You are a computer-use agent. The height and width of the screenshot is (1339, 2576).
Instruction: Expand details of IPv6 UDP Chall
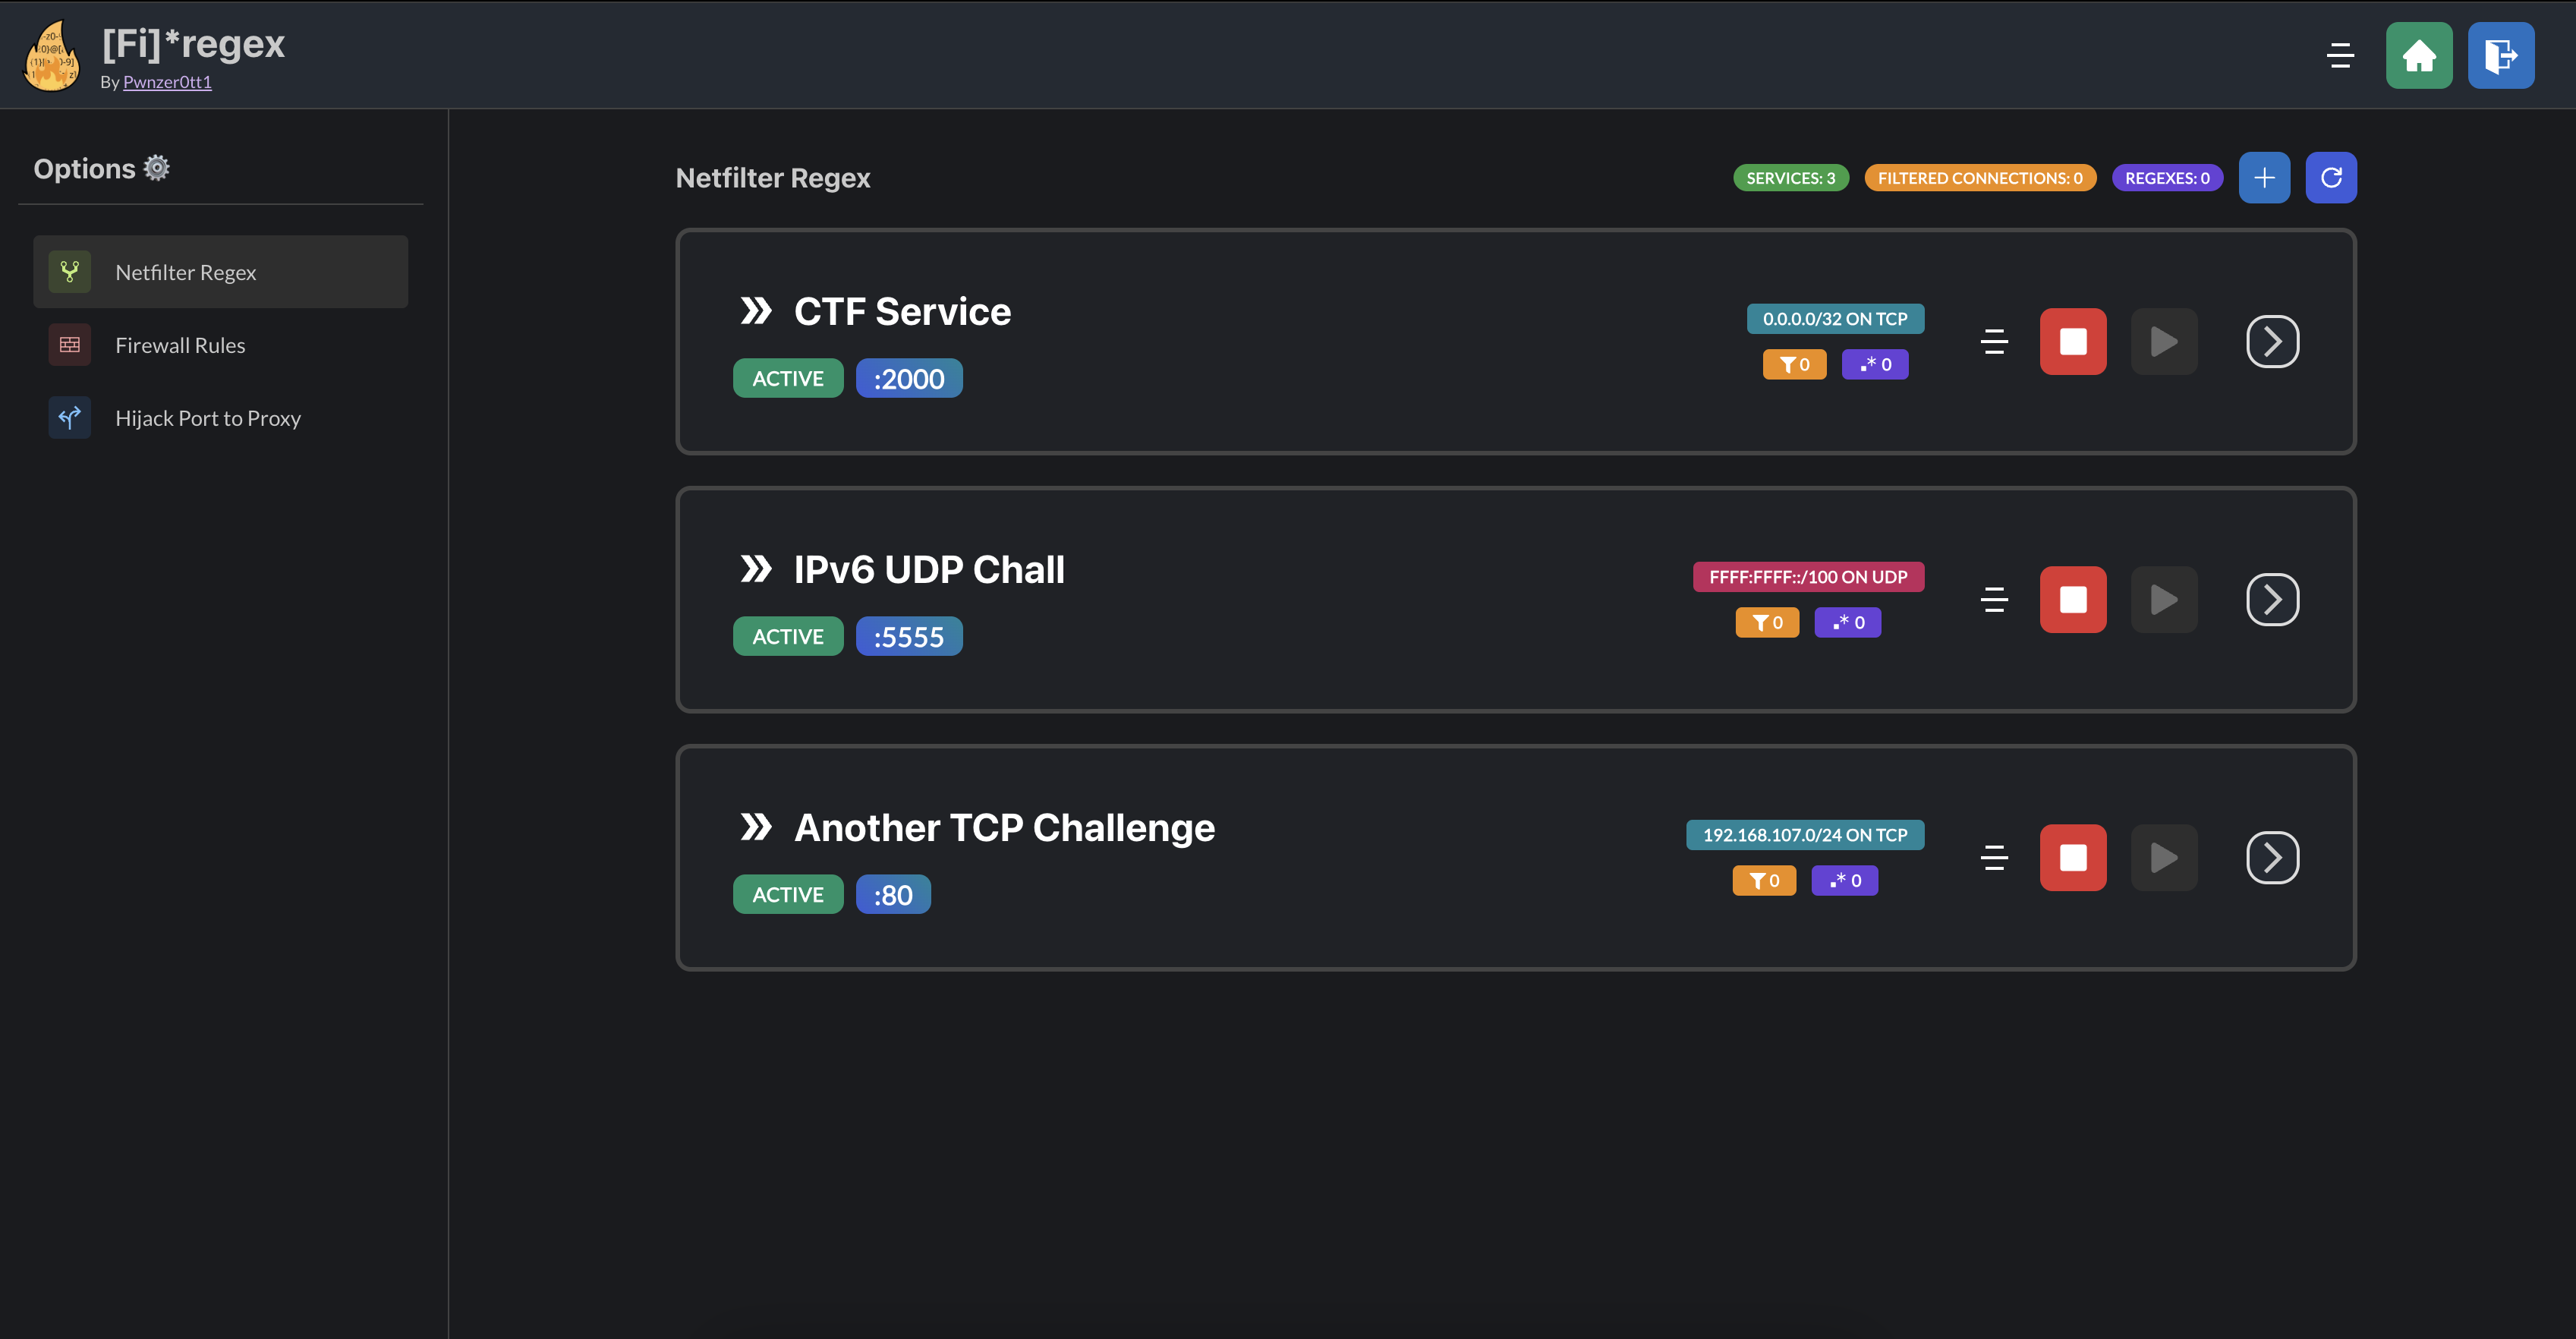coord(2273,600)
